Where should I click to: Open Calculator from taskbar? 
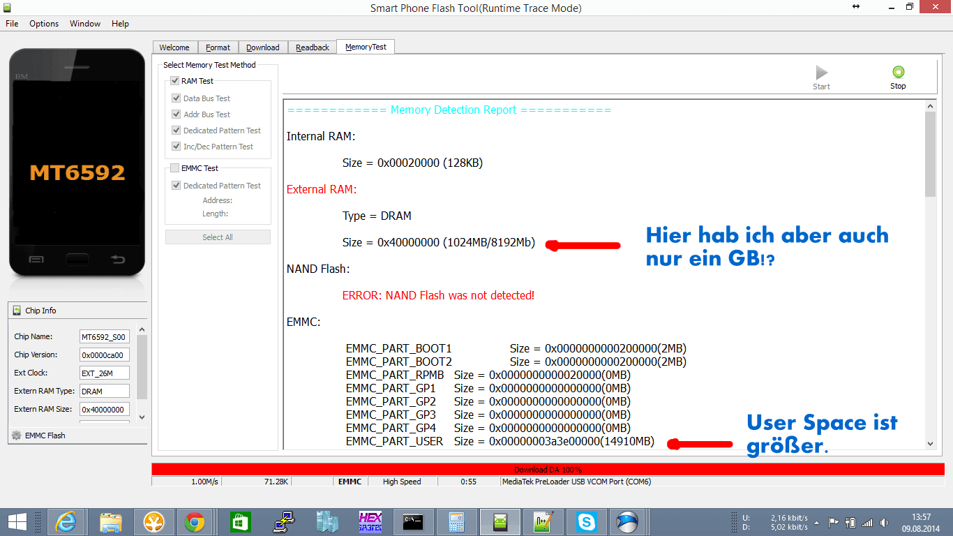tap(457, 521)
